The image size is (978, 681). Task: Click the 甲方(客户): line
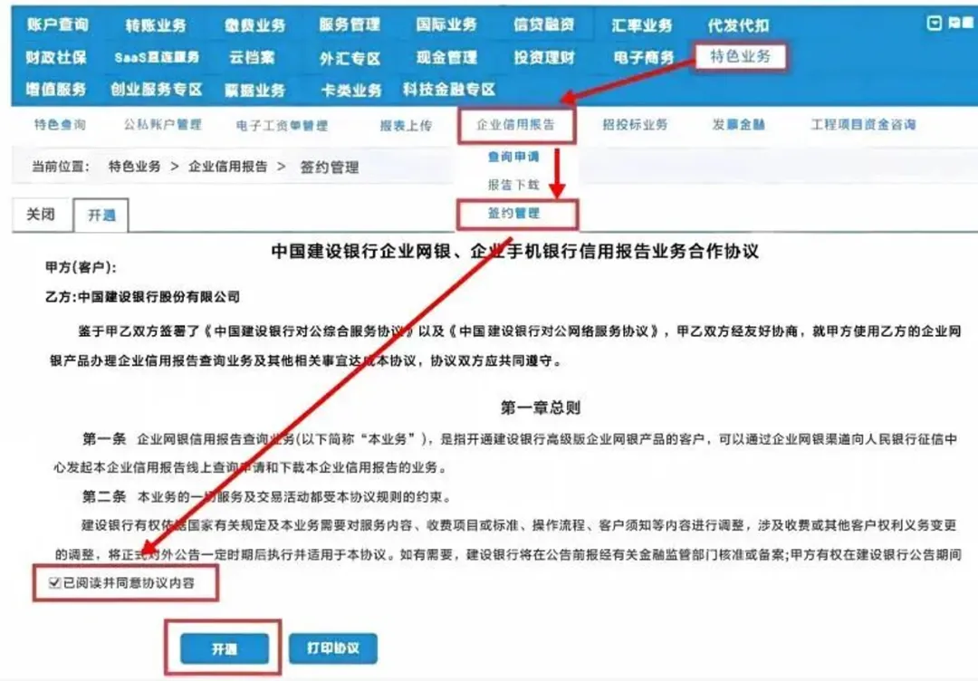[81, 267]
